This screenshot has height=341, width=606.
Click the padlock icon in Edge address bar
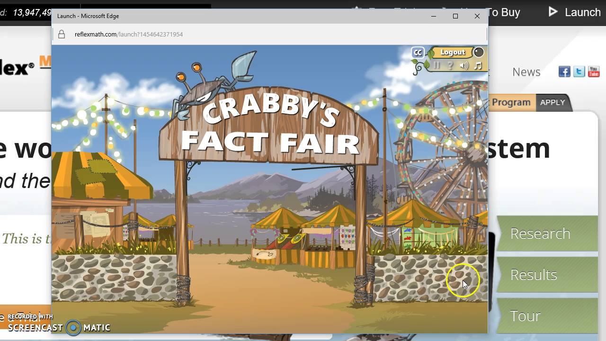(x=61, y=34)
